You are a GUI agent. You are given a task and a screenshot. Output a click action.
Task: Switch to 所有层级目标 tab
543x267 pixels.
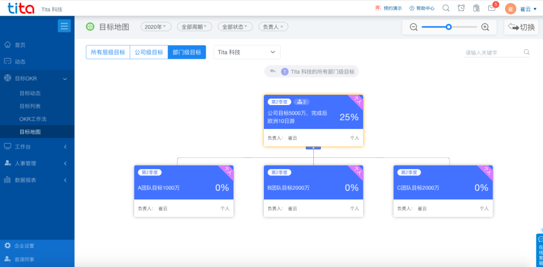(108, 52)
